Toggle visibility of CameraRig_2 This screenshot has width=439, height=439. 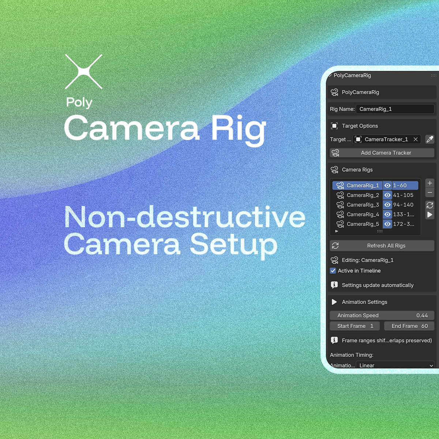point(387,195)
